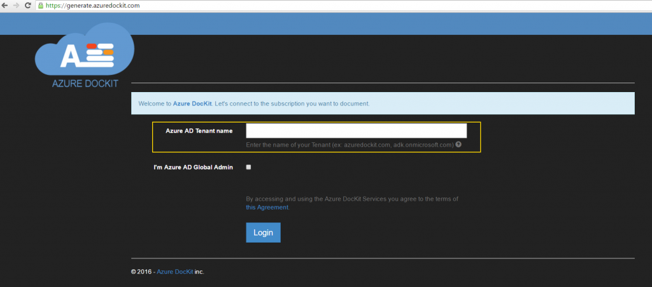Reload the page with the refresh icon
652x287 pixels.
pyautogui.click(x=28, y=6)
